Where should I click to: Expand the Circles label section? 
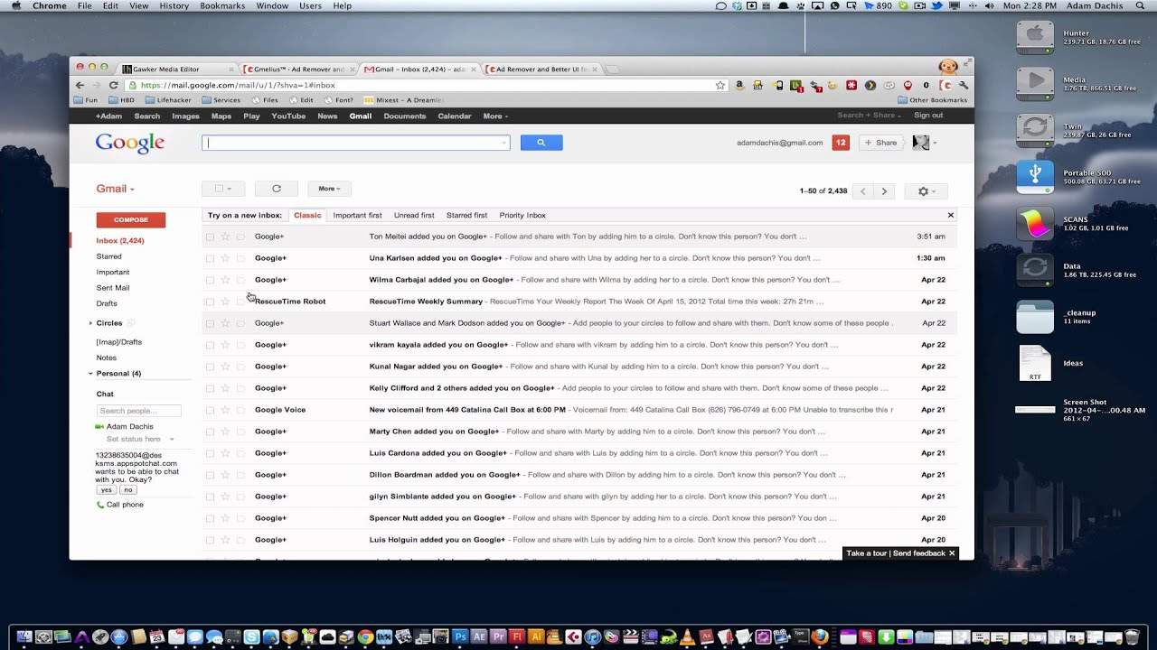90,323
